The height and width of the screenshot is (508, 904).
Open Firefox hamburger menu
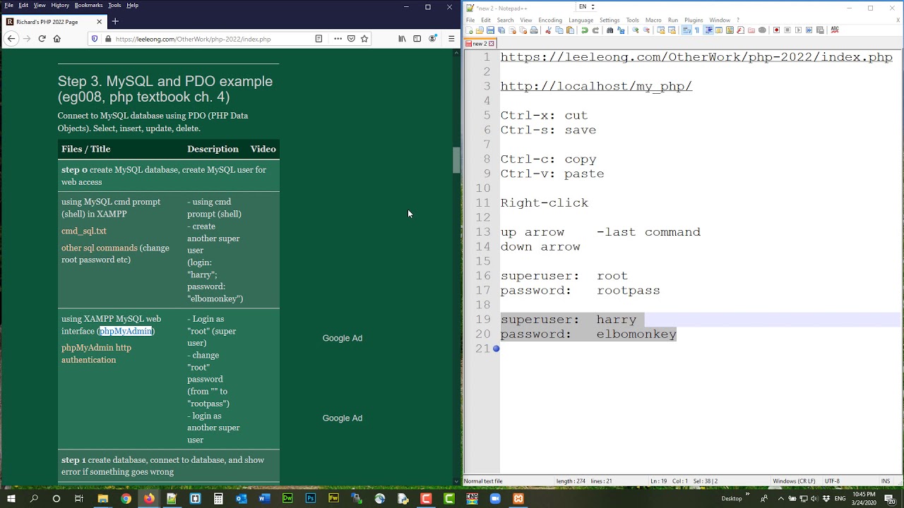click(x=451, y=39)
